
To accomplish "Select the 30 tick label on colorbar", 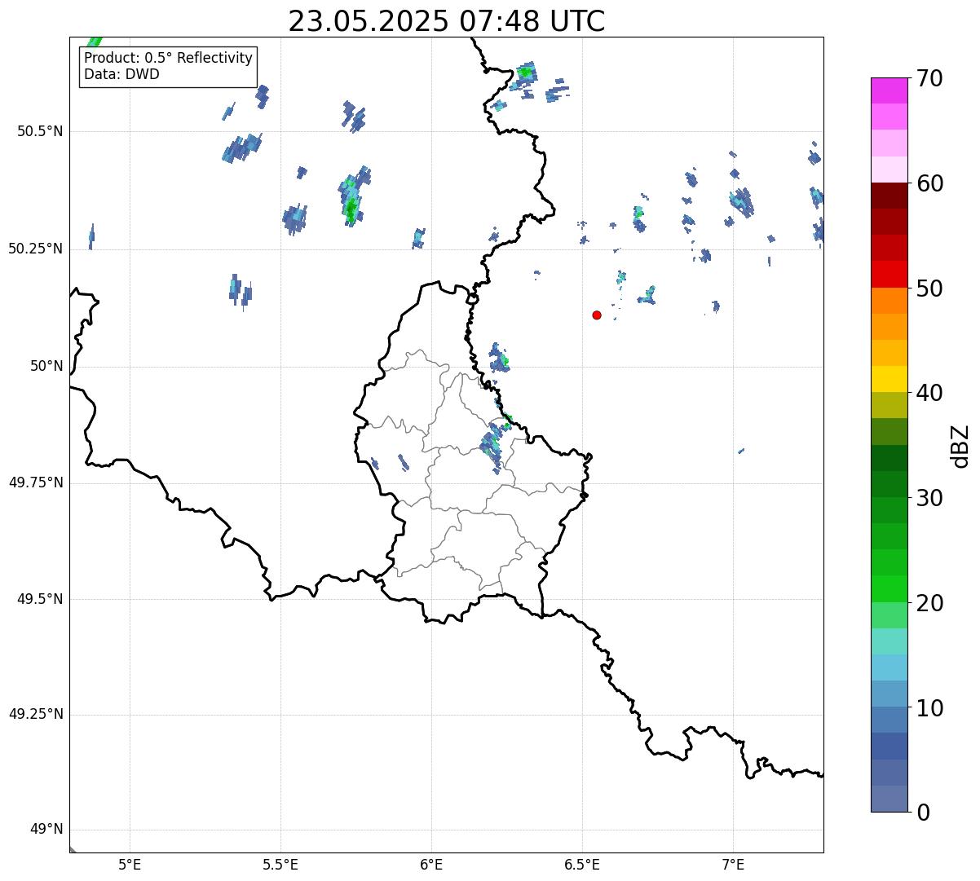I will pyautogui.click(x=929, y=499).
